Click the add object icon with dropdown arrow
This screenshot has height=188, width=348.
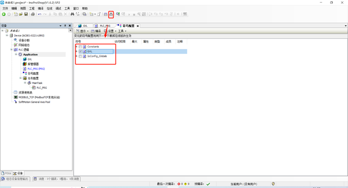pos(92,14)
